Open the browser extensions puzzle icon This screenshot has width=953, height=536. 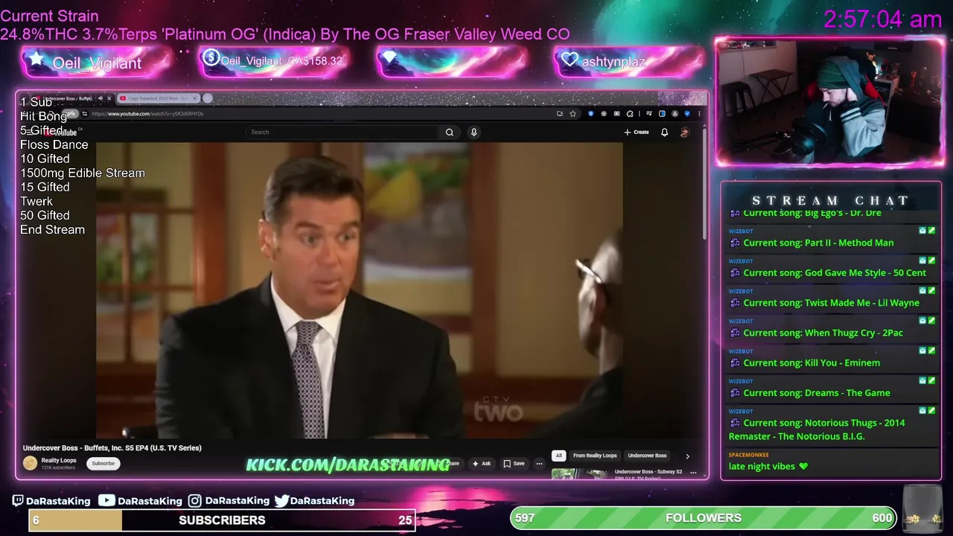(630, 114)
